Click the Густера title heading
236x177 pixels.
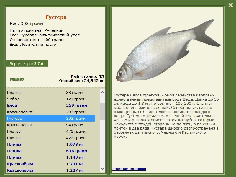pyautogui.click(x=56, y=17)
